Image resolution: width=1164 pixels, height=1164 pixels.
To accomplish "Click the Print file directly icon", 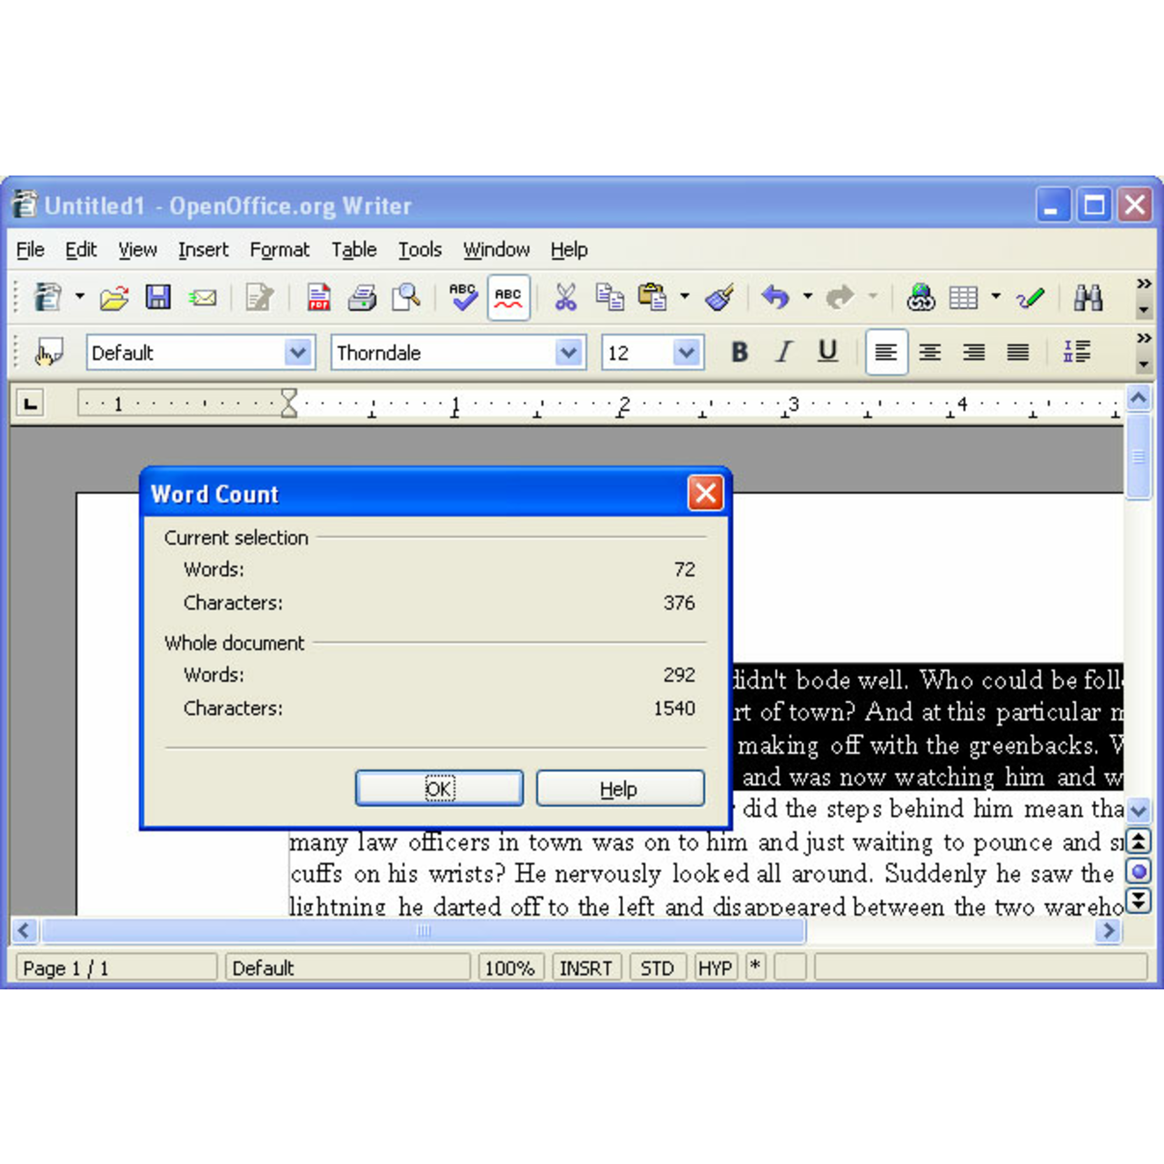I will click(x=362, y=297).
